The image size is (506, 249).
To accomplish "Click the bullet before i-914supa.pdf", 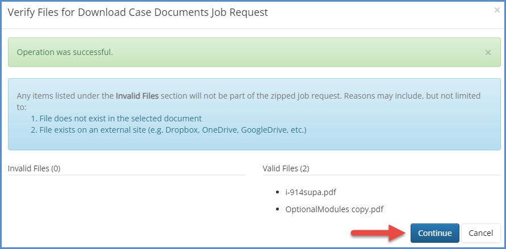I will pos(279,192).
